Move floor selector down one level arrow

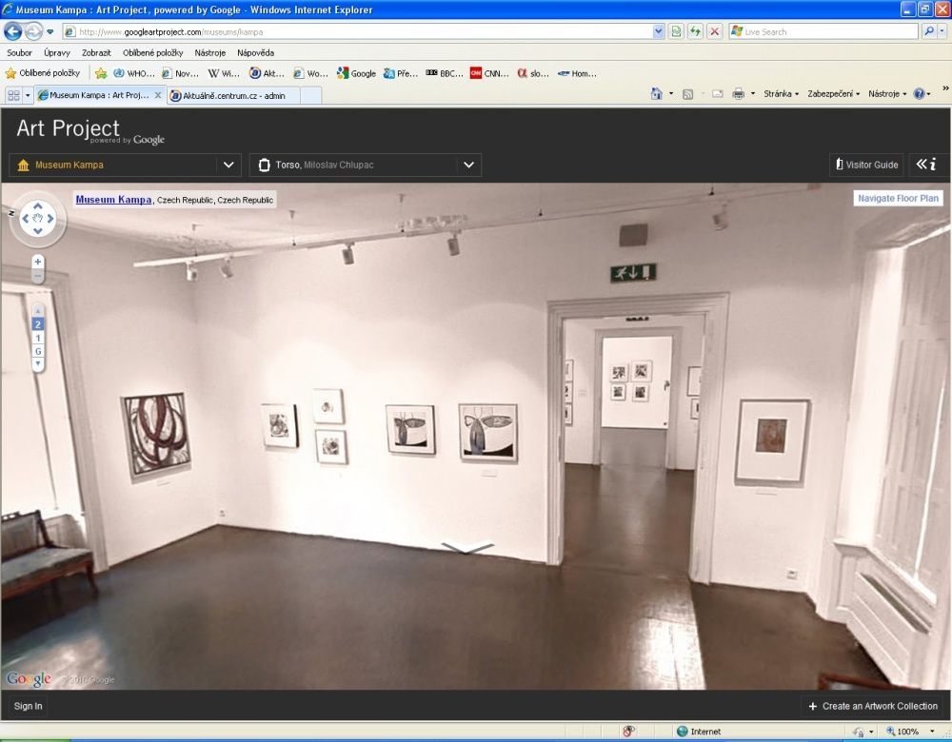tap(38, 363)
